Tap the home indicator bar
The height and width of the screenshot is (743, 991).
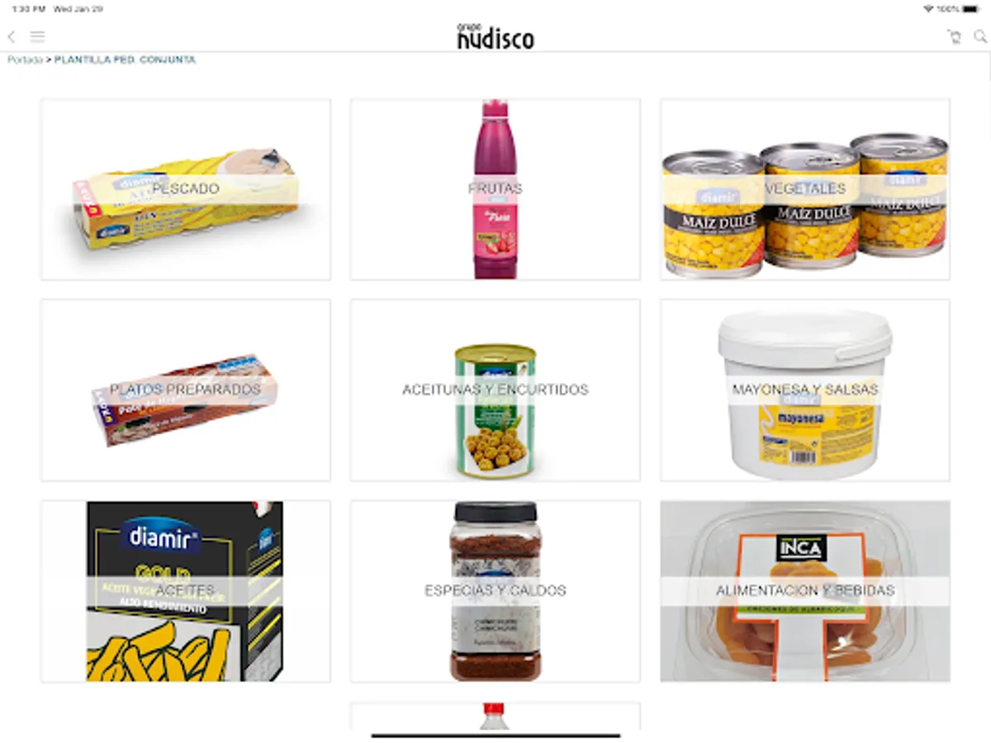point(495,735)
